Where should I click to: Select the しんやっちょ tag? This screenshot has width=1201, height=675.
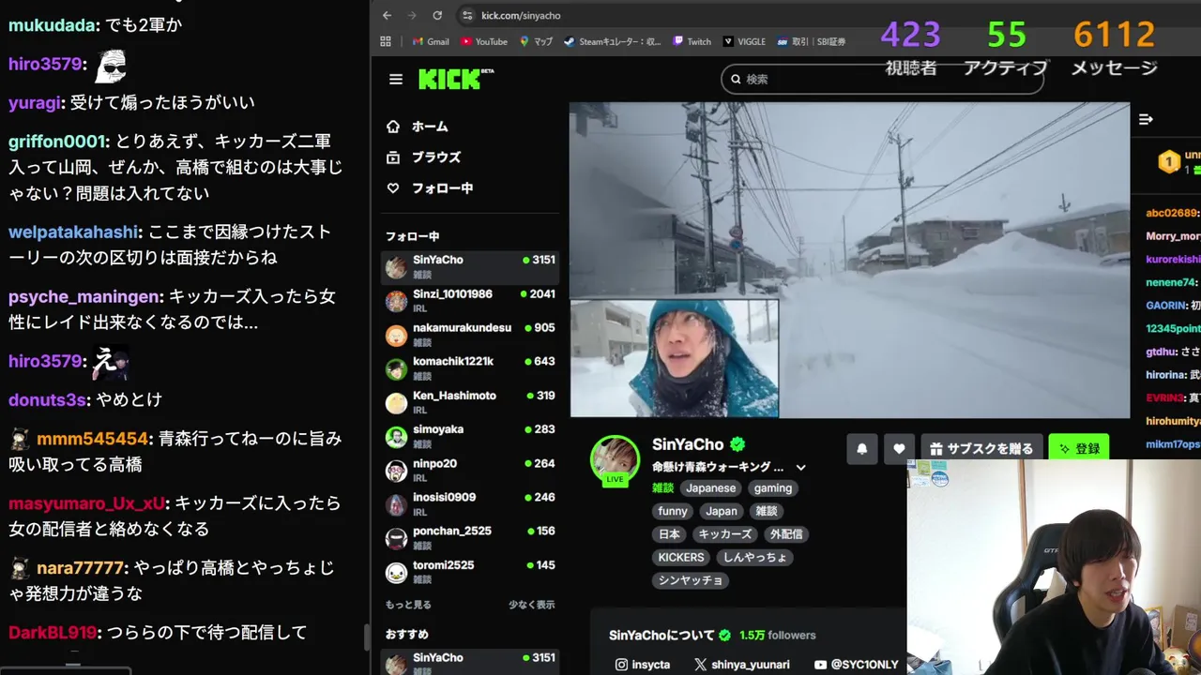point(754,557)
